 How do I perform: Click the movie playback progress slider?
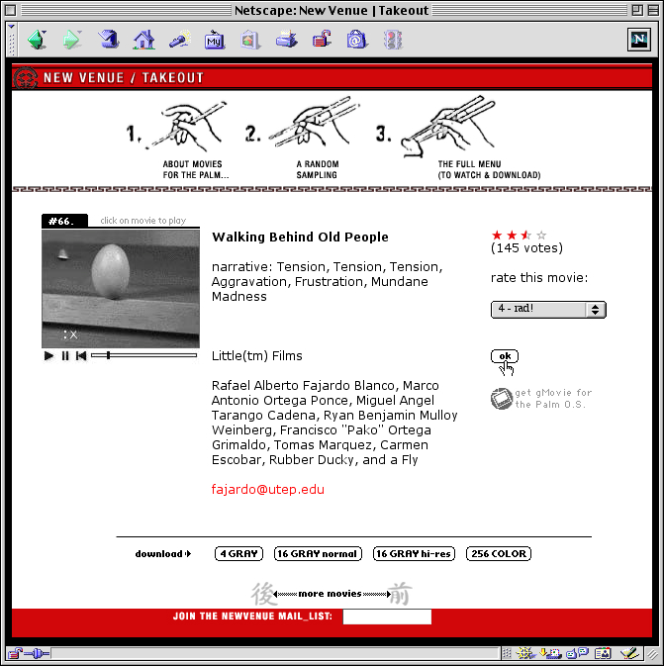pos(143,355)
